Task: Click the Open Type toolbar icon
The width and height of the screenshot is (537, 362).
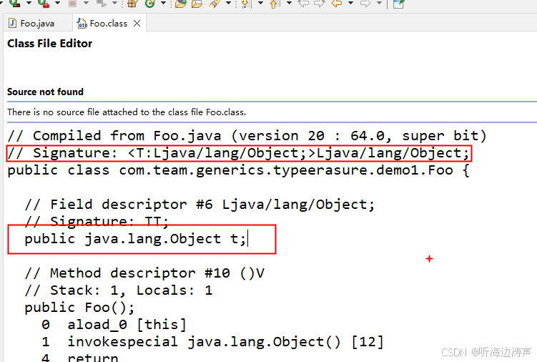Action: point(180,4)
